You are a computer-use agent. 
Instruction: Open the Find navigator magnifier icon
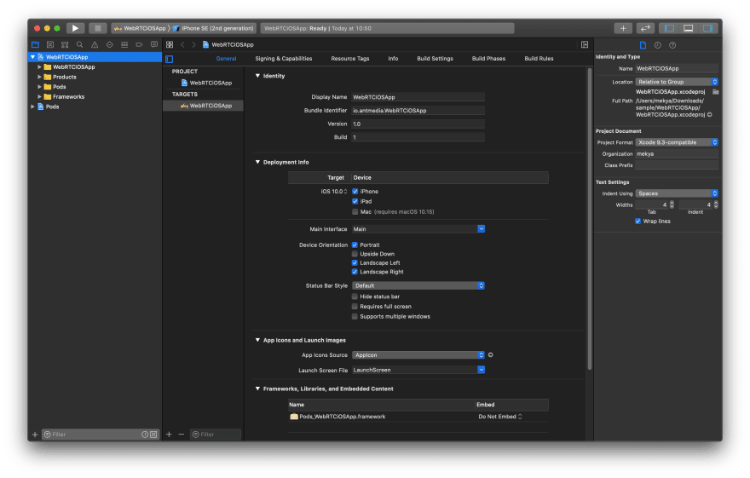(x=80, y=44)
